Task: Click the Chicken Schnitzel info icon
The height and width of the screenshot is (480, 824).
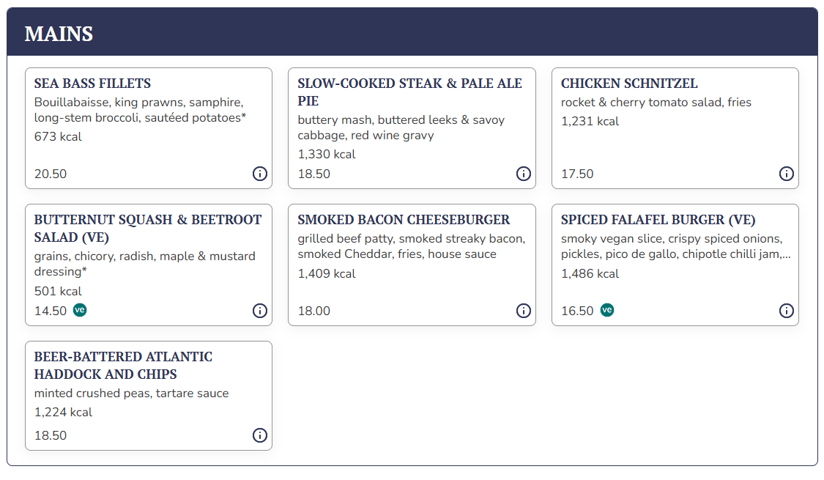Action: [x=786, y=174]
